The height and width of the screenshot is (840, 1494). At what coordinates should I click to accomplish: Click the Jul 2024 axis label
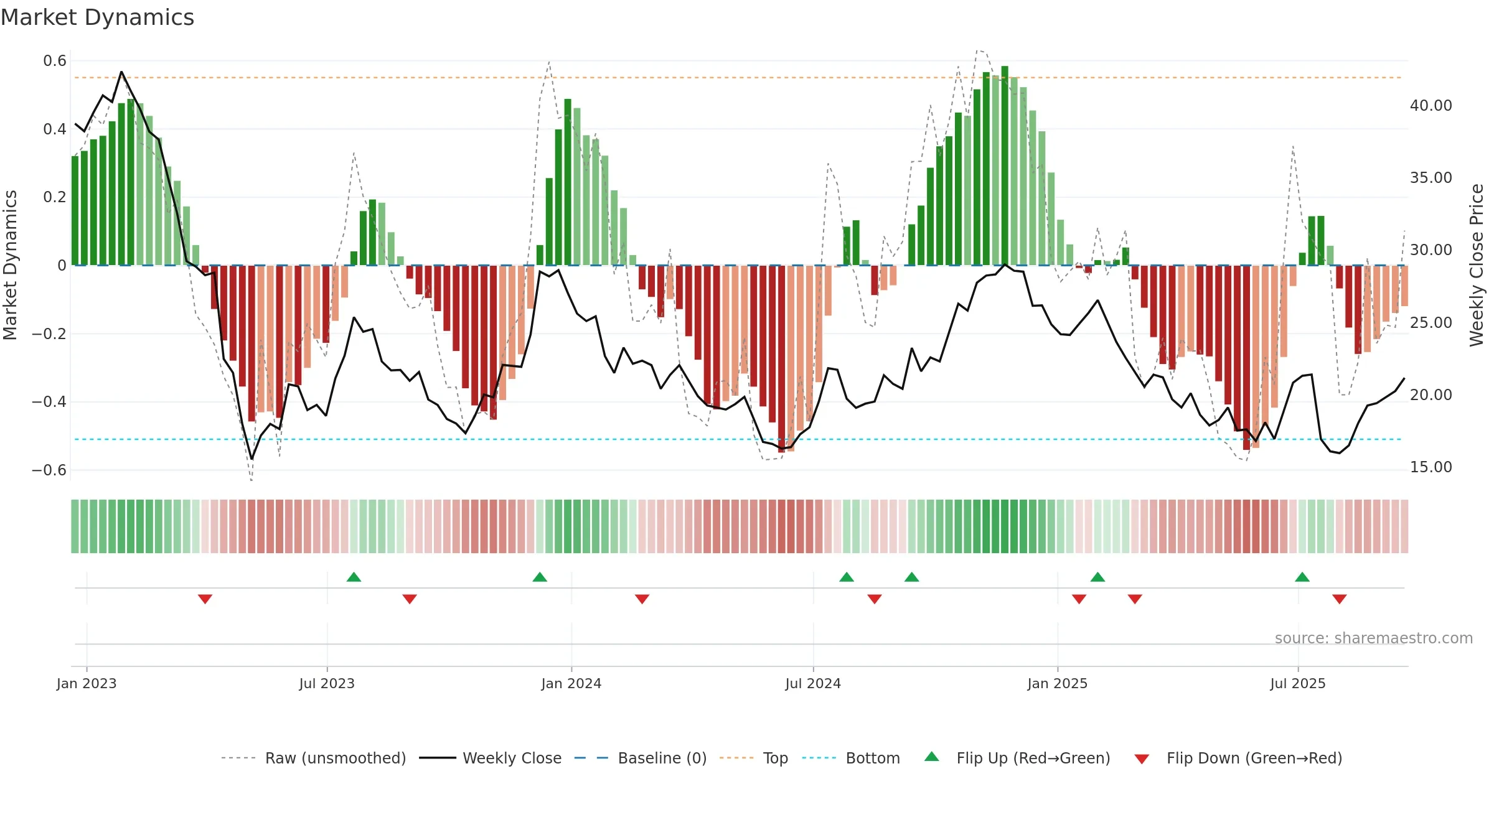[813, 683]
